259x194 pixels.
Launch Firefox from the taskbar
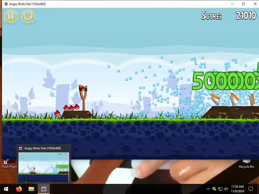(x=19, y=189)
